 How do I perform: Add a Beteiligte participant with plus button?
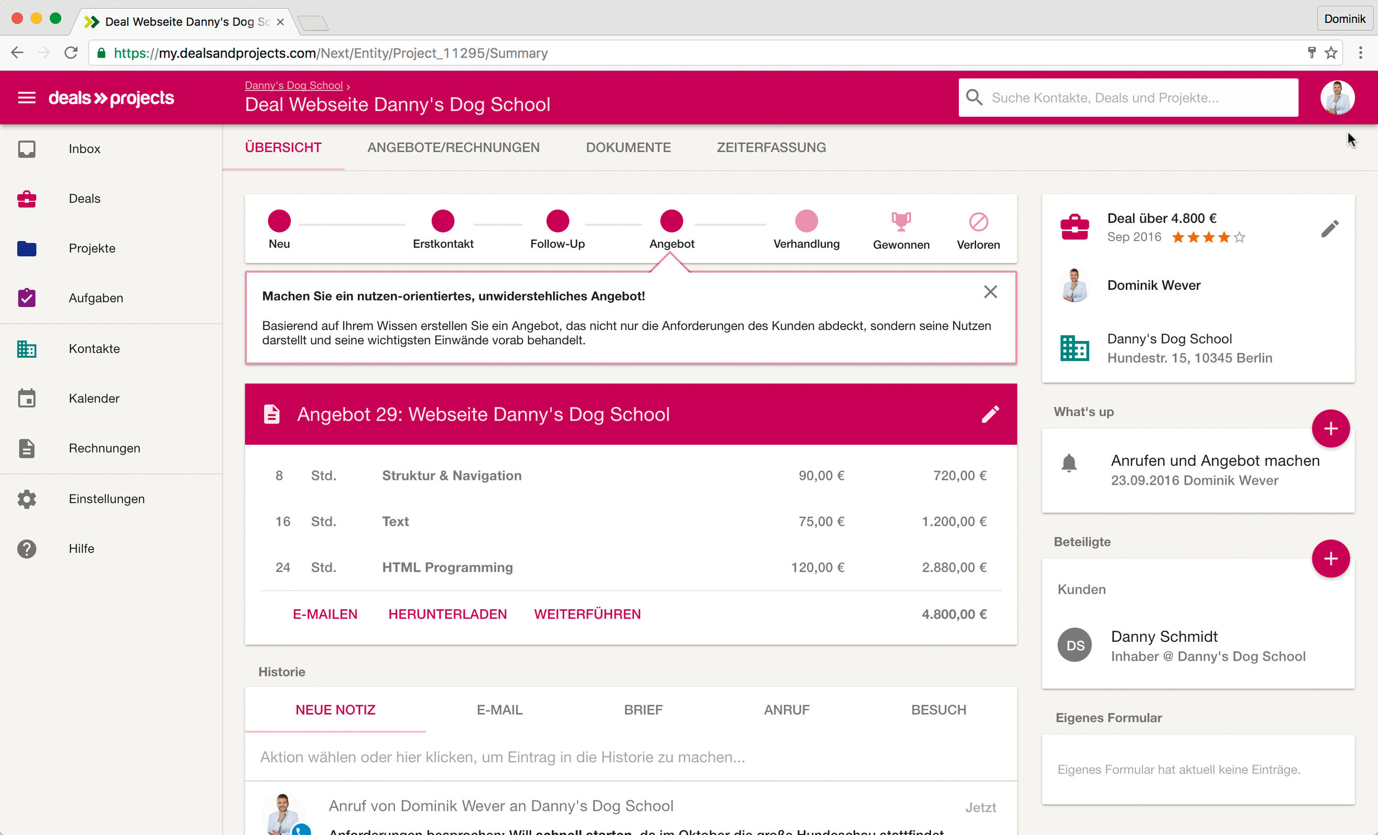[1330, 558]
